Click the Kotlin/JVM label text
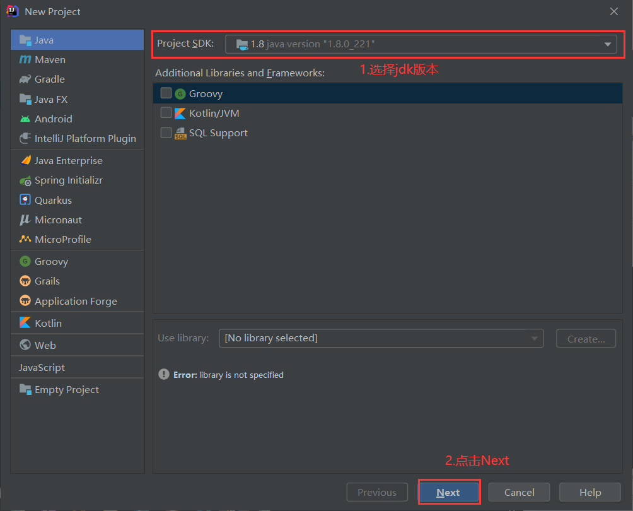The image size is (633, 511). coord(214,114)
